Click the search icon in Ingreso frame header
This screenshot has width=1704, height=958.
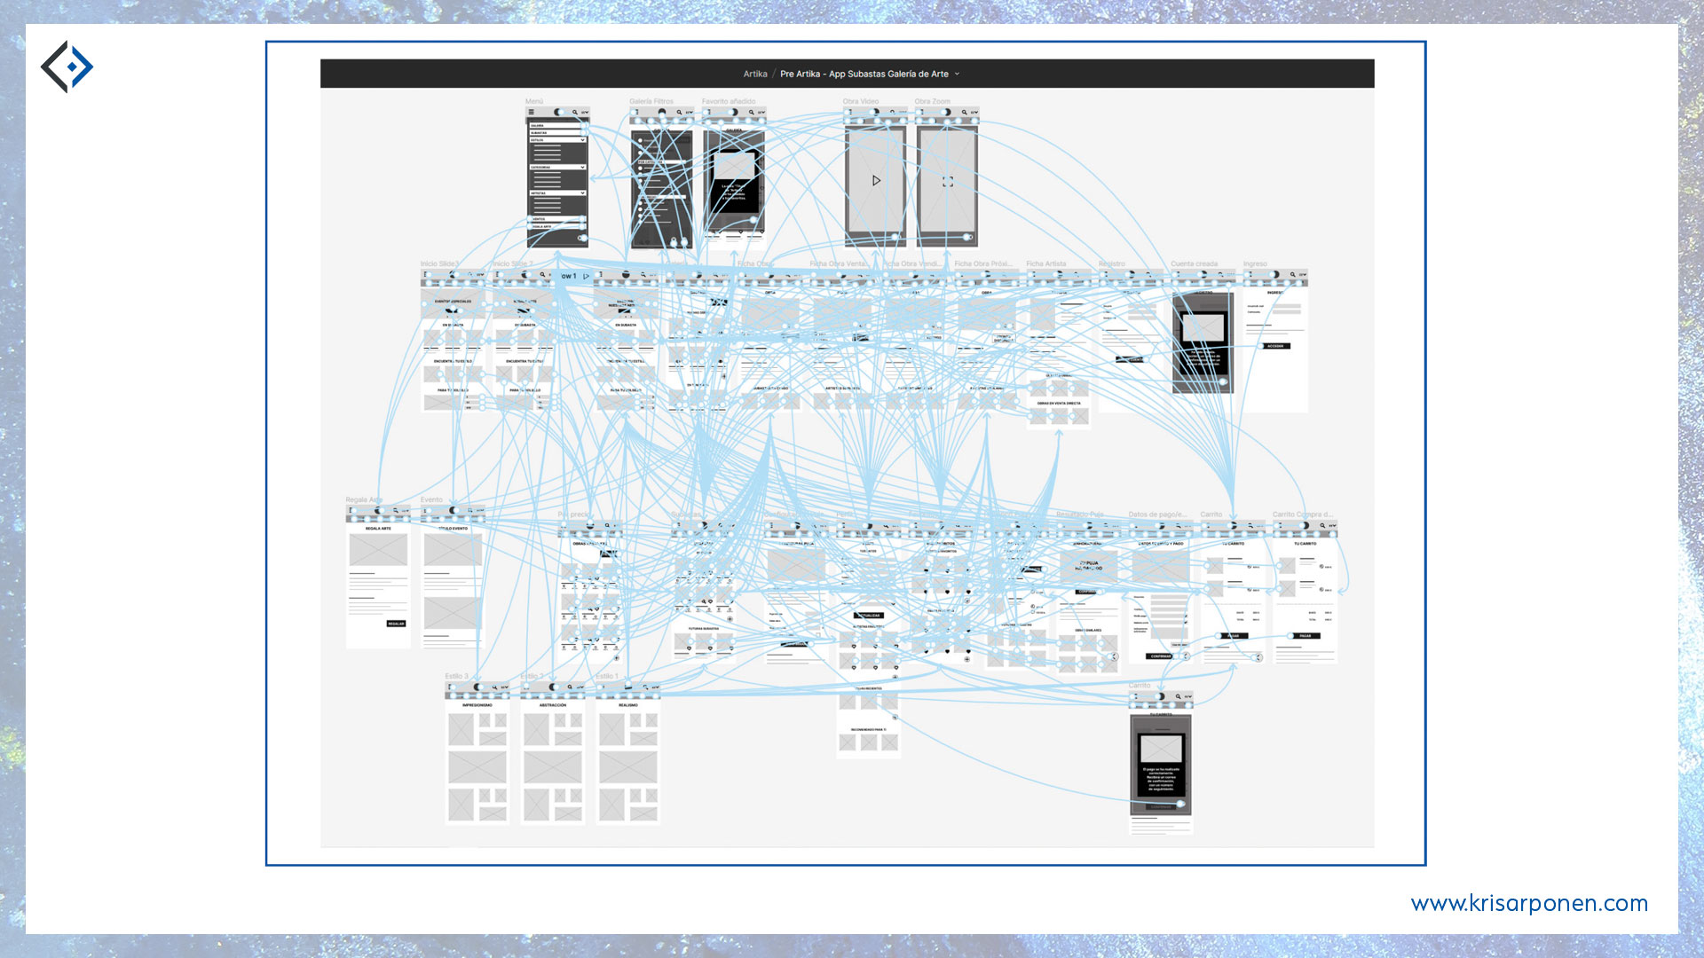(1292, 275)
